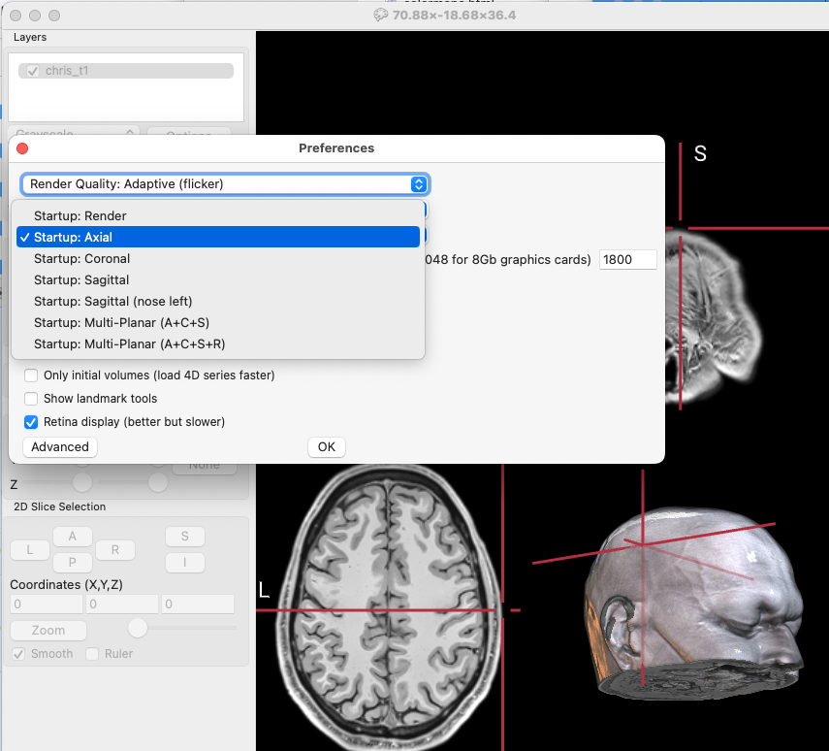Toggle Show landmark tools checkbox

[x=32, y=399]
